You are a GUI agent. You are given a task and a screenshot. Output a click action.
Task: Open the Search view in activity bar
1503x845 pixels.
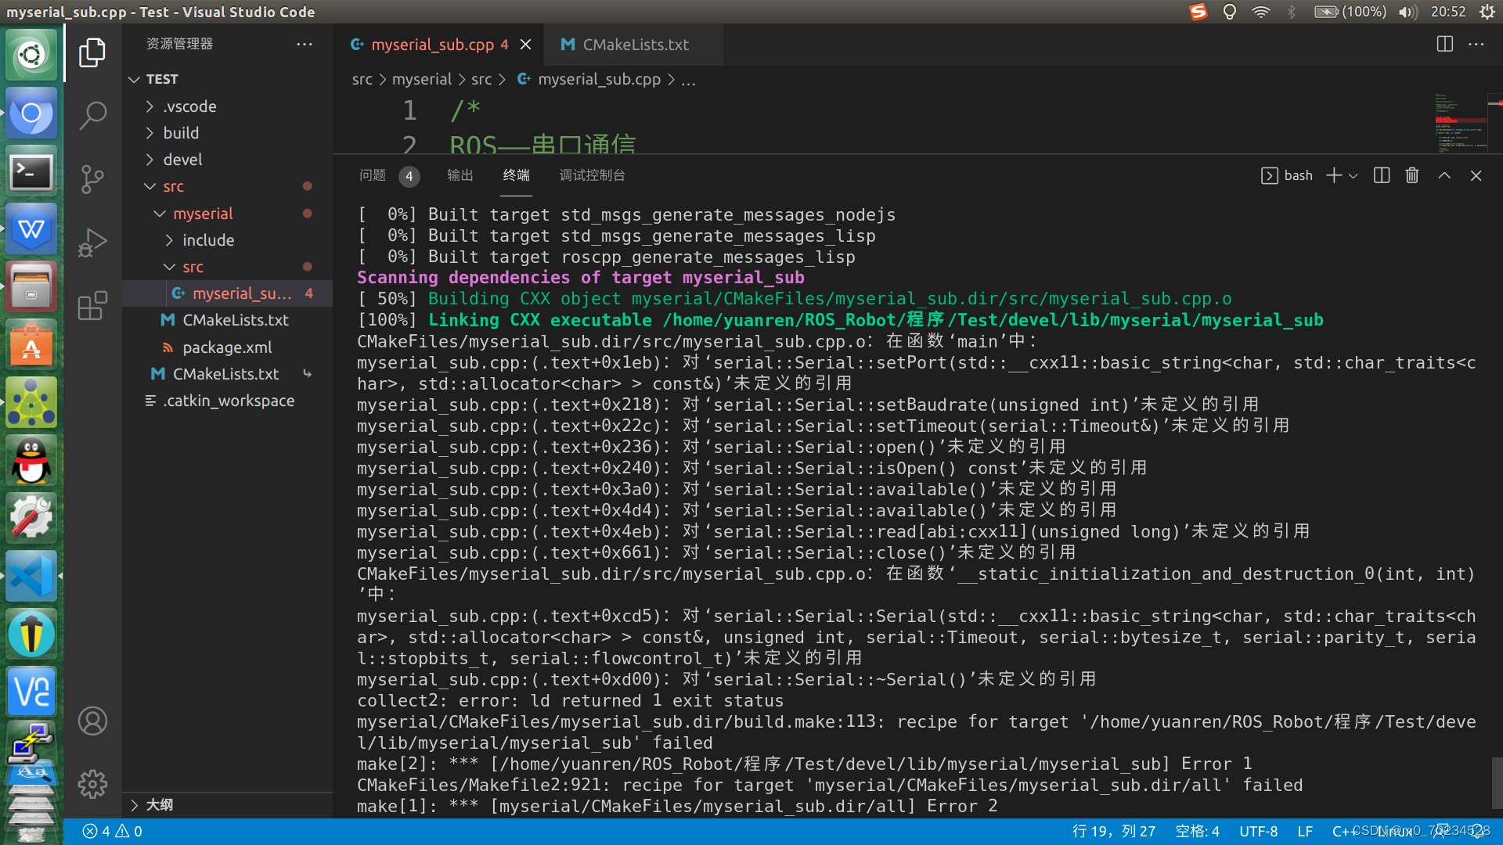92,116
